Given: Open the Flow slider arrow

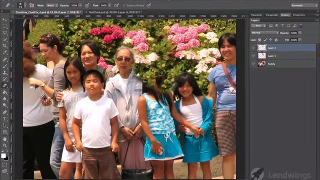Looking at the screenshot, I should coord(109,5).
